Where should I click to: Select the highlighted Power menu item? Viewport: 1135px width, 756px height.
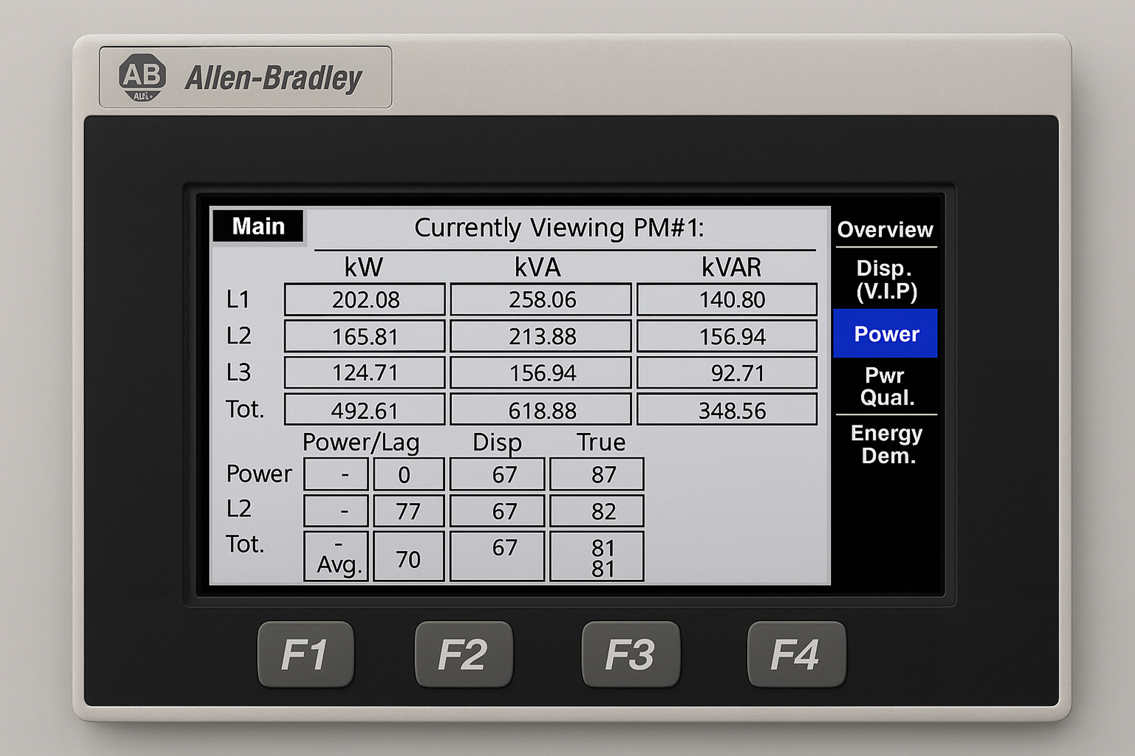[x=886, y=334]
